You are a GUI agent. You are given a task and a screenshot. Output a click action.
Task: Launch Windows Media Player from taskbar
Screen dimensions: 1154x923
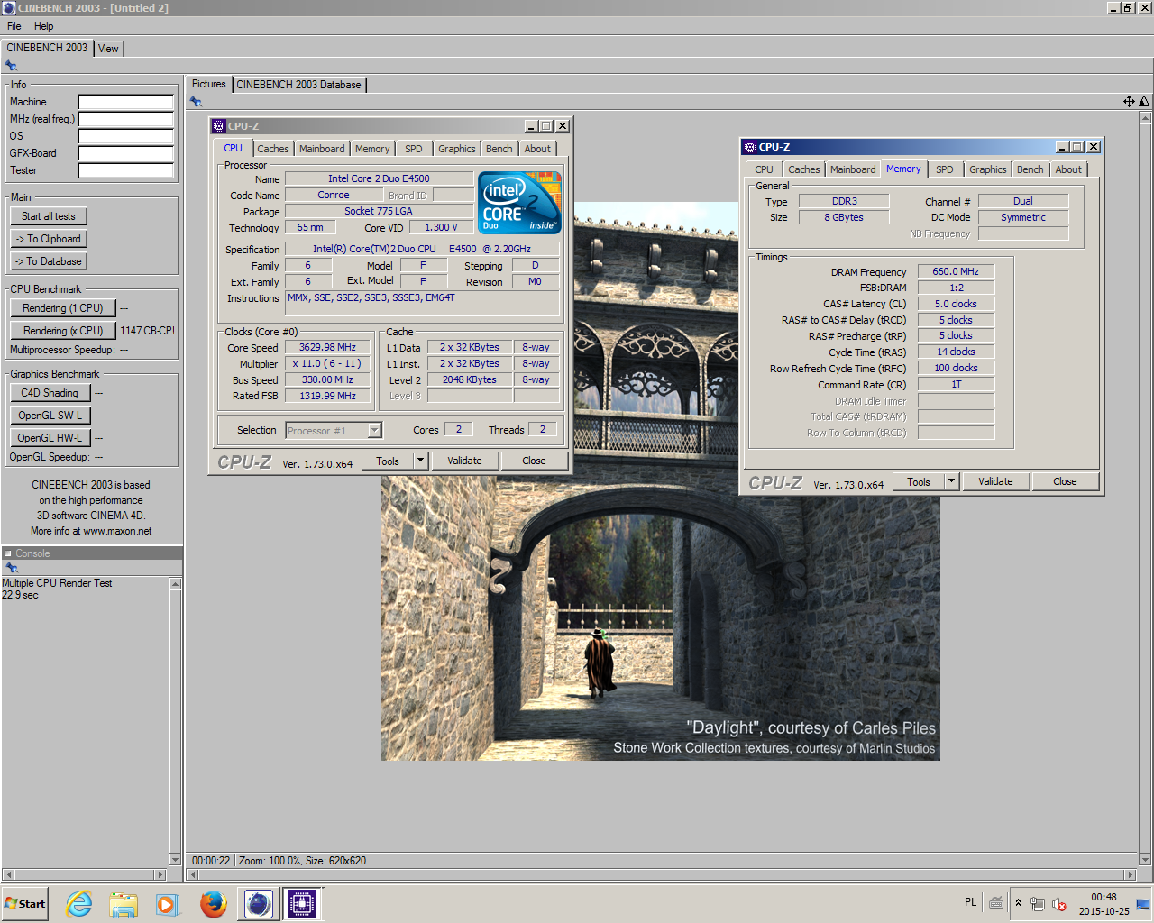tap(168, 903)
